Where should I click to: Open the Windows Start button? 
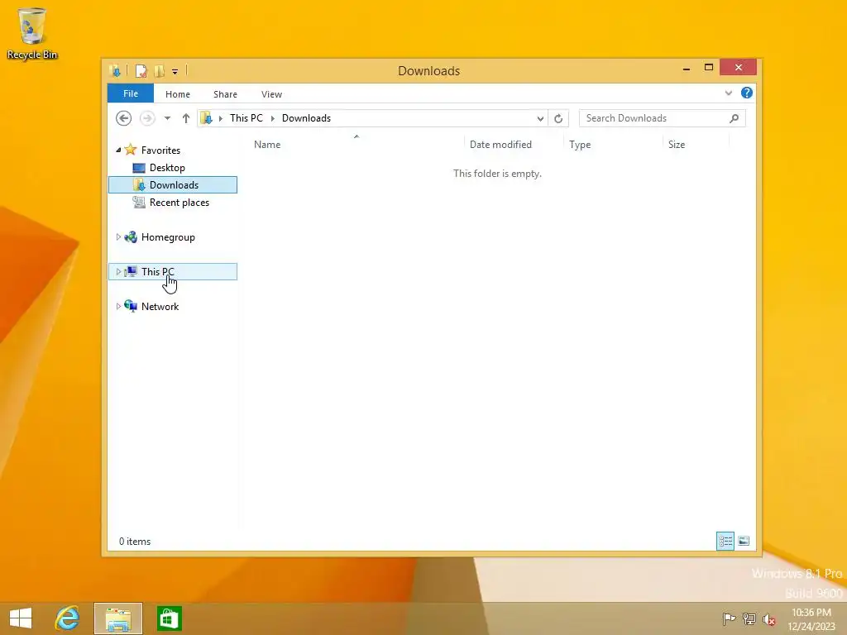(x=21, y=618)
